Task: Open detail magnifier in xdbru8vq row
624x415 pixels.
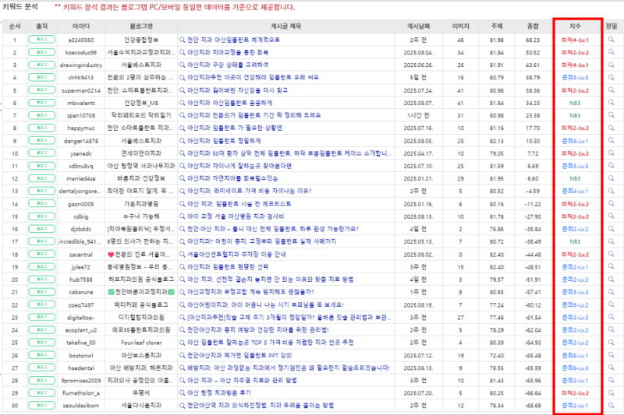Action: pyautogui.click(x=611, y=166)
